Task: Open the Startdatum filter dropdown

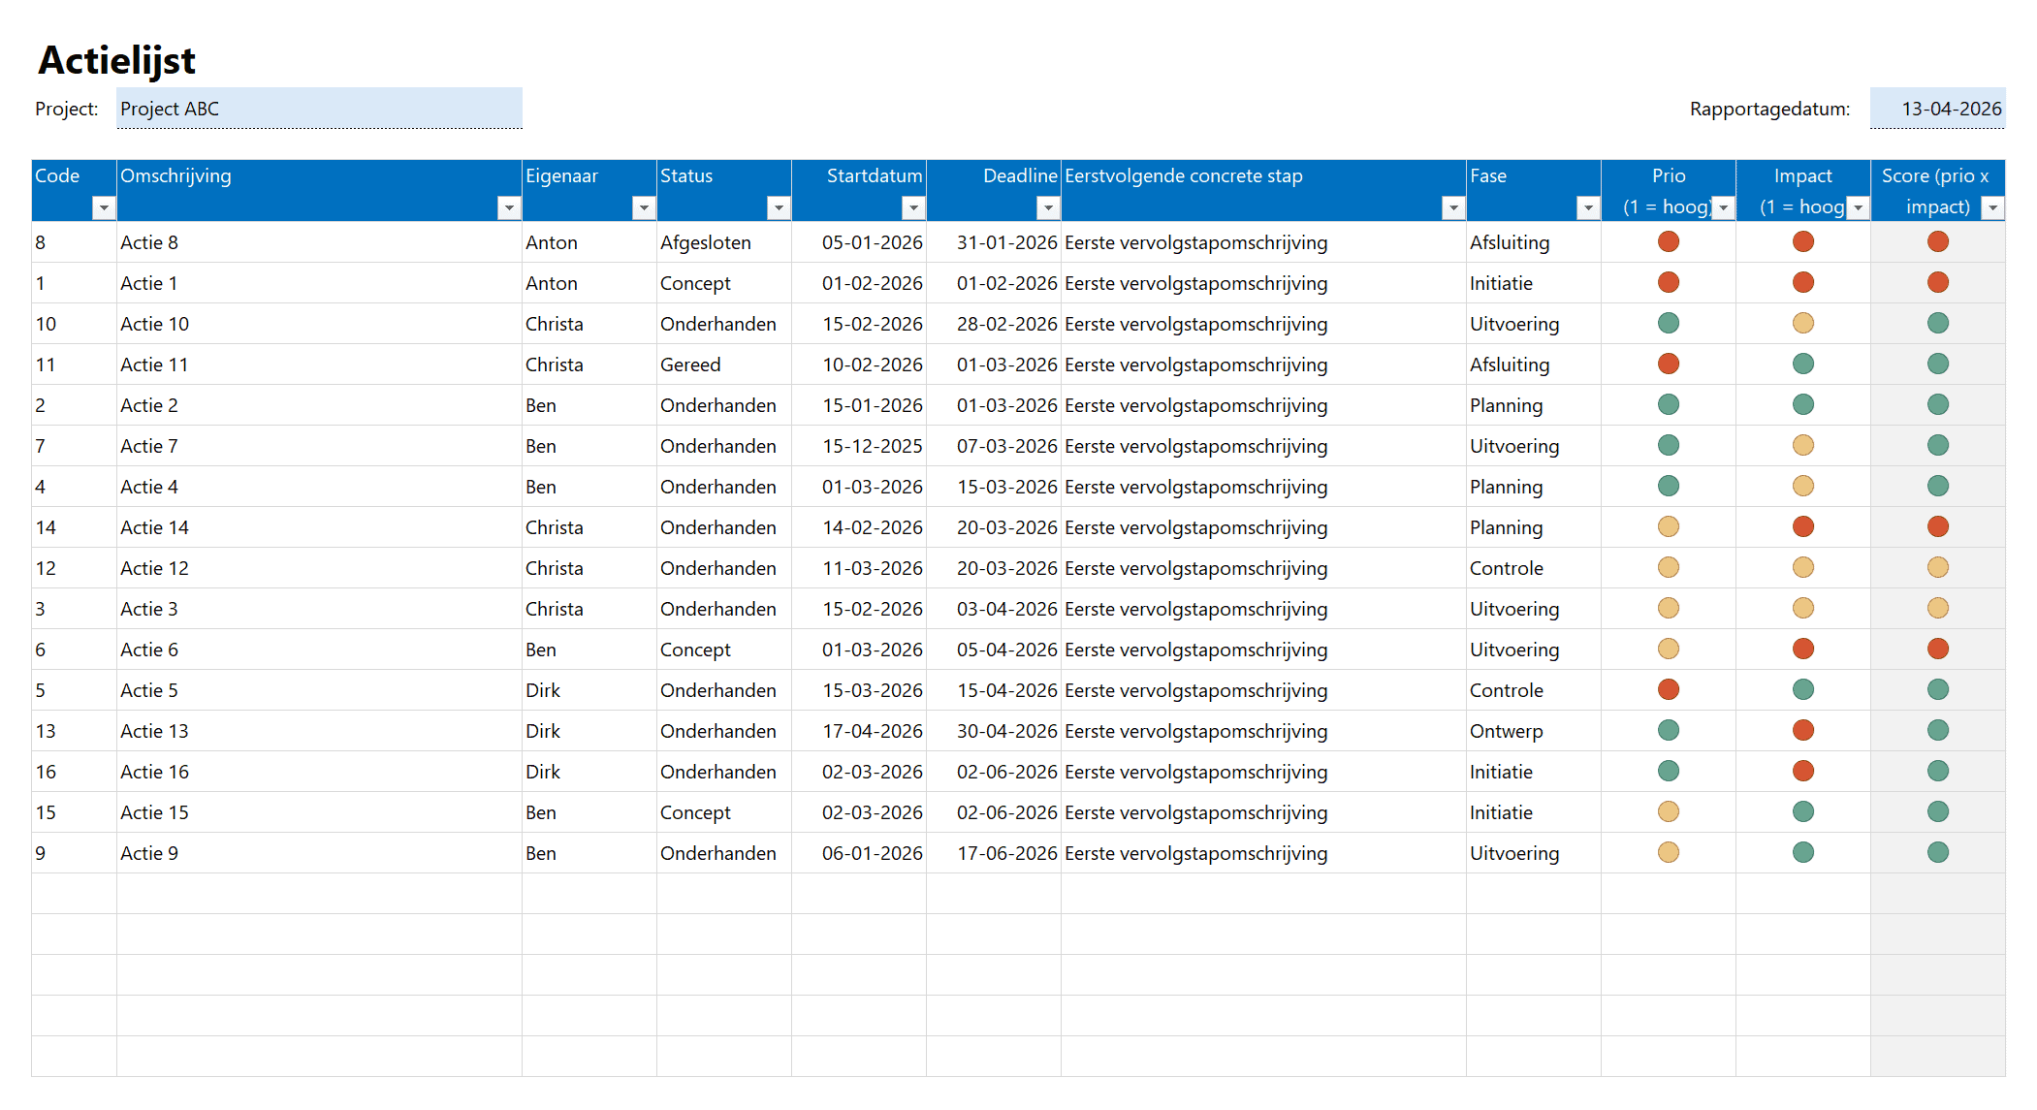Action: [x=912, y=207]
